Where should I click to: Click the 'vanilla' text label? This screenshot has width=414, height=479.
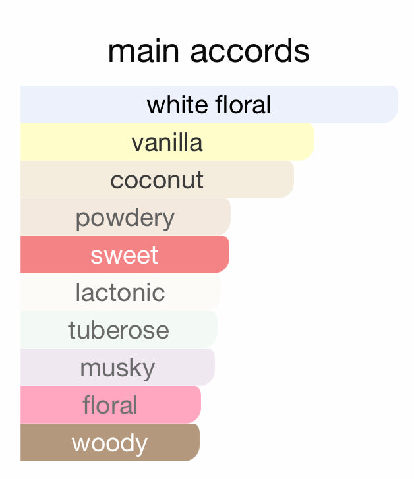[x=167, y=143]
